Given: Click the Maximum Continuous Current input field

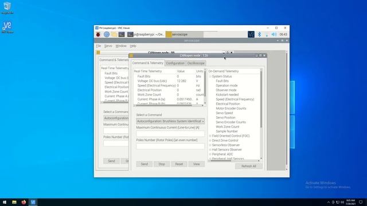Looking at the screenshot, I should coord(170,133).
